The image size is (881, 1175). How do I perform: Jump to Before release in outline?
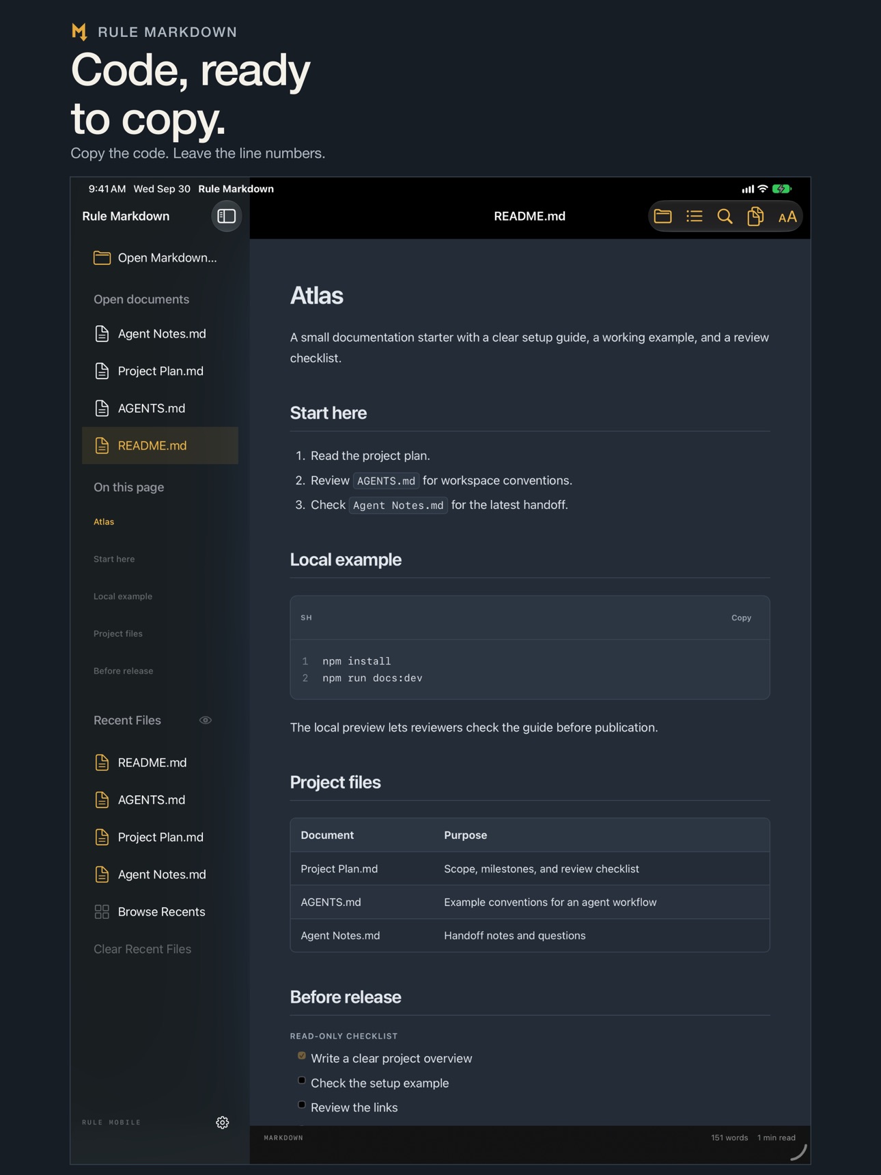(124, 671)
